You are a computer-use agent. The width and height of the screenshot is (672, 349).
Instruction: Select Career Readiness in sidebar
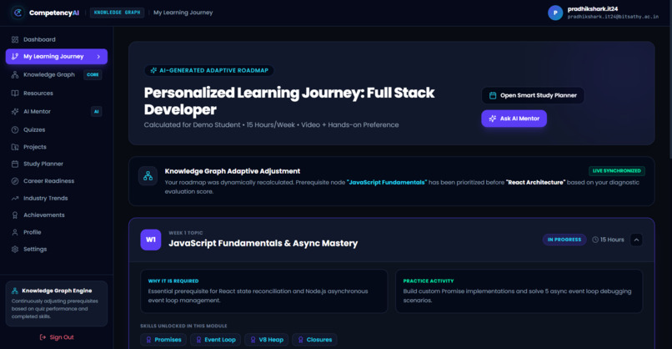click(57, 181)
